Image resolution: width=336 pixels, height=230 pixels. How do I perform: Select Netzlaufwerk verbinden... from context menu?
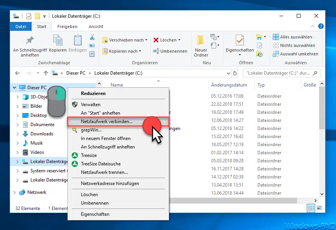tap(107, 122)
